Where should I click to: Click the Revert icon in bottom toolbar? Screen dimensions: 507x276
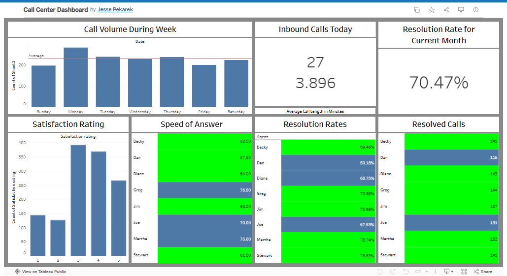click(x=406, y=272)
